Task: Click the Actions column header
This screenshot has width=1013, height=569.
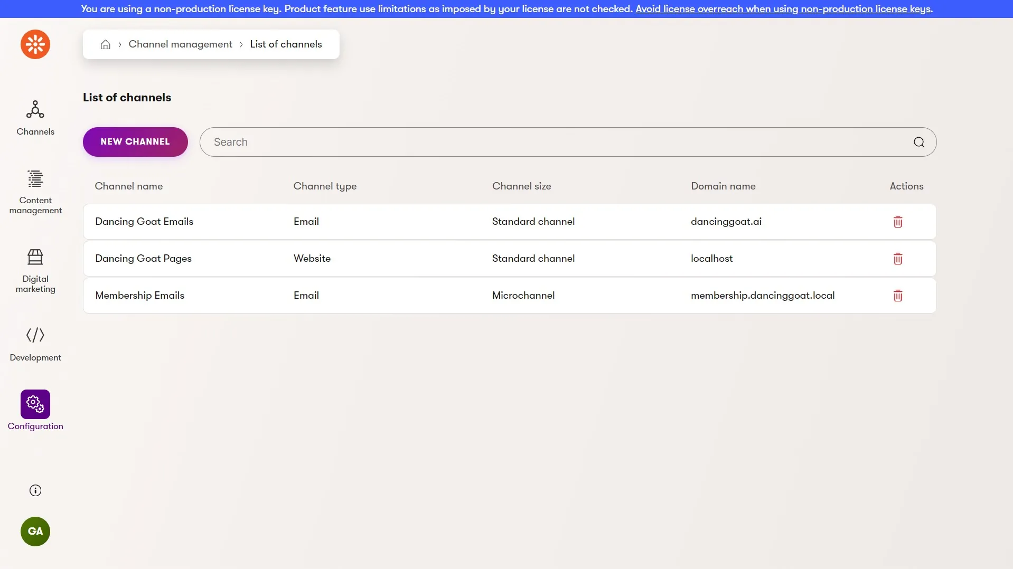Action: (x=906, y=186)
